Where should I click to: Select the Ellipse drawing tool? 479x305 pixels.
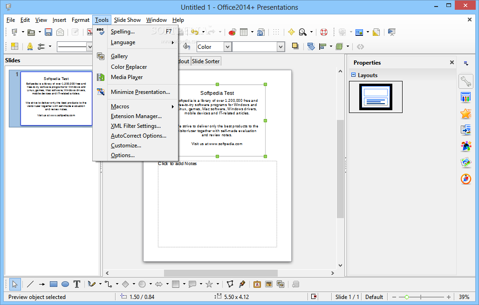[65, 284]
